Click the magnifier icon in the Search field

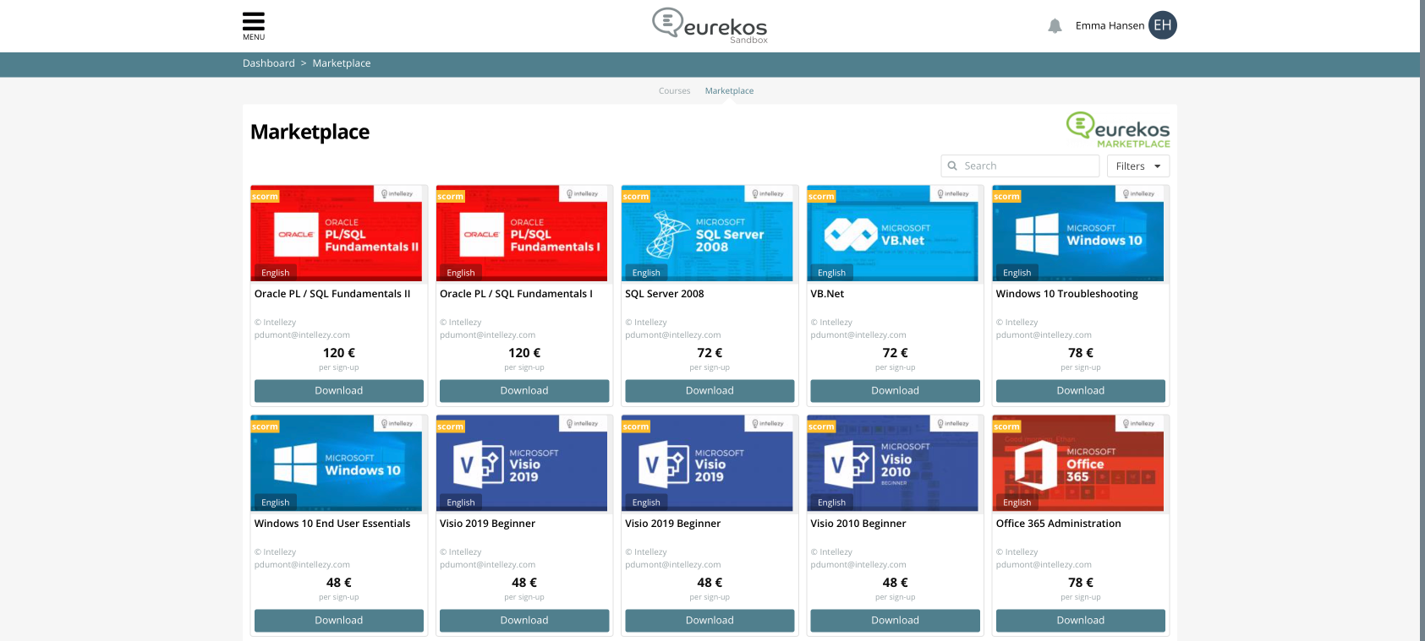952,166
